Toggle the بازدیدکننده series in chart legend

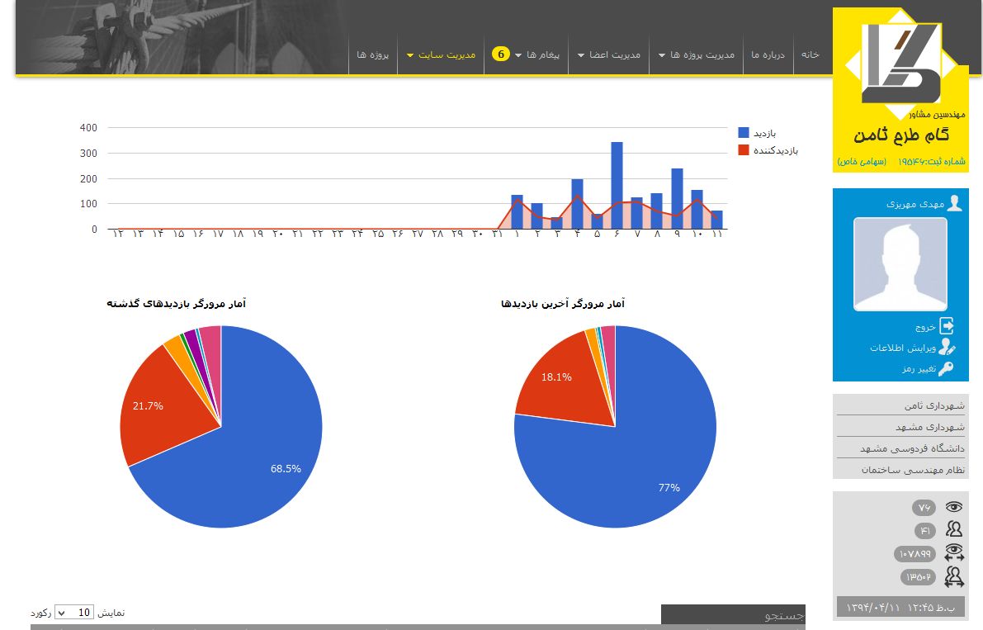coord(744,150)
